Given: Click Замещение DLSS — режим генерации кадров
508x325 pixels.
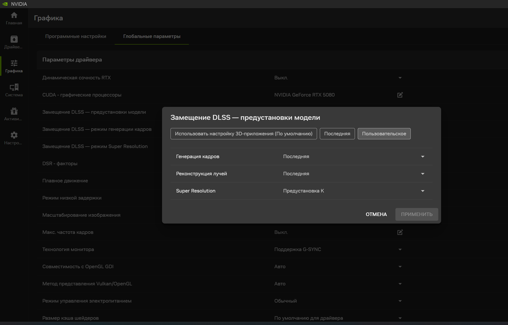Looking at the screenshot, I should 97,129.
